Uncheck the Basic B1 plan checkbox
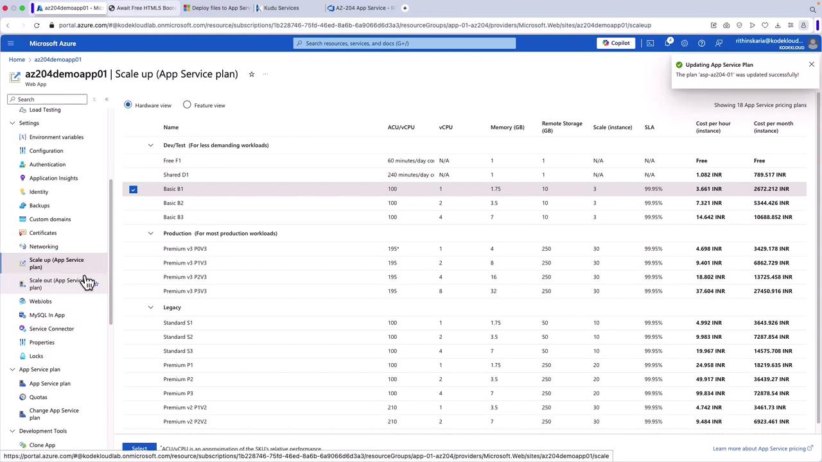Screen dimensions: 822x462 click(x=133, y=189)
